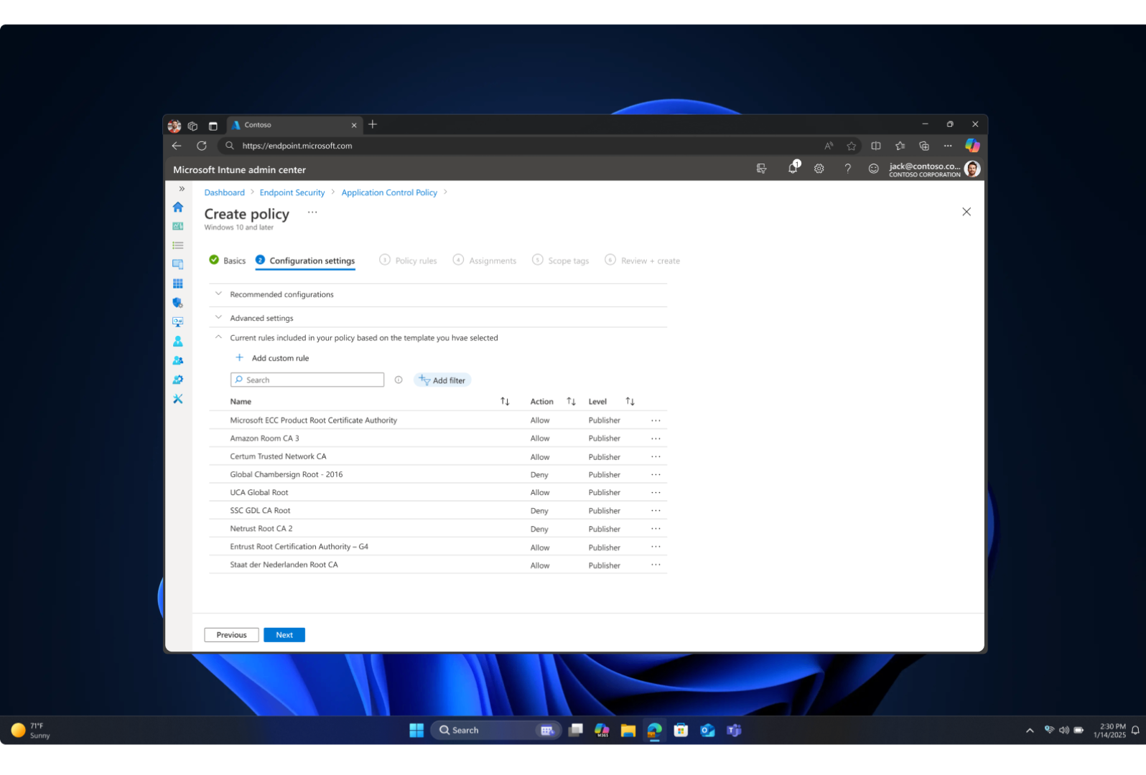This screenshot has width=1146, height=775.
Task: Click browser Refresh button
Action: pos(202,146)
